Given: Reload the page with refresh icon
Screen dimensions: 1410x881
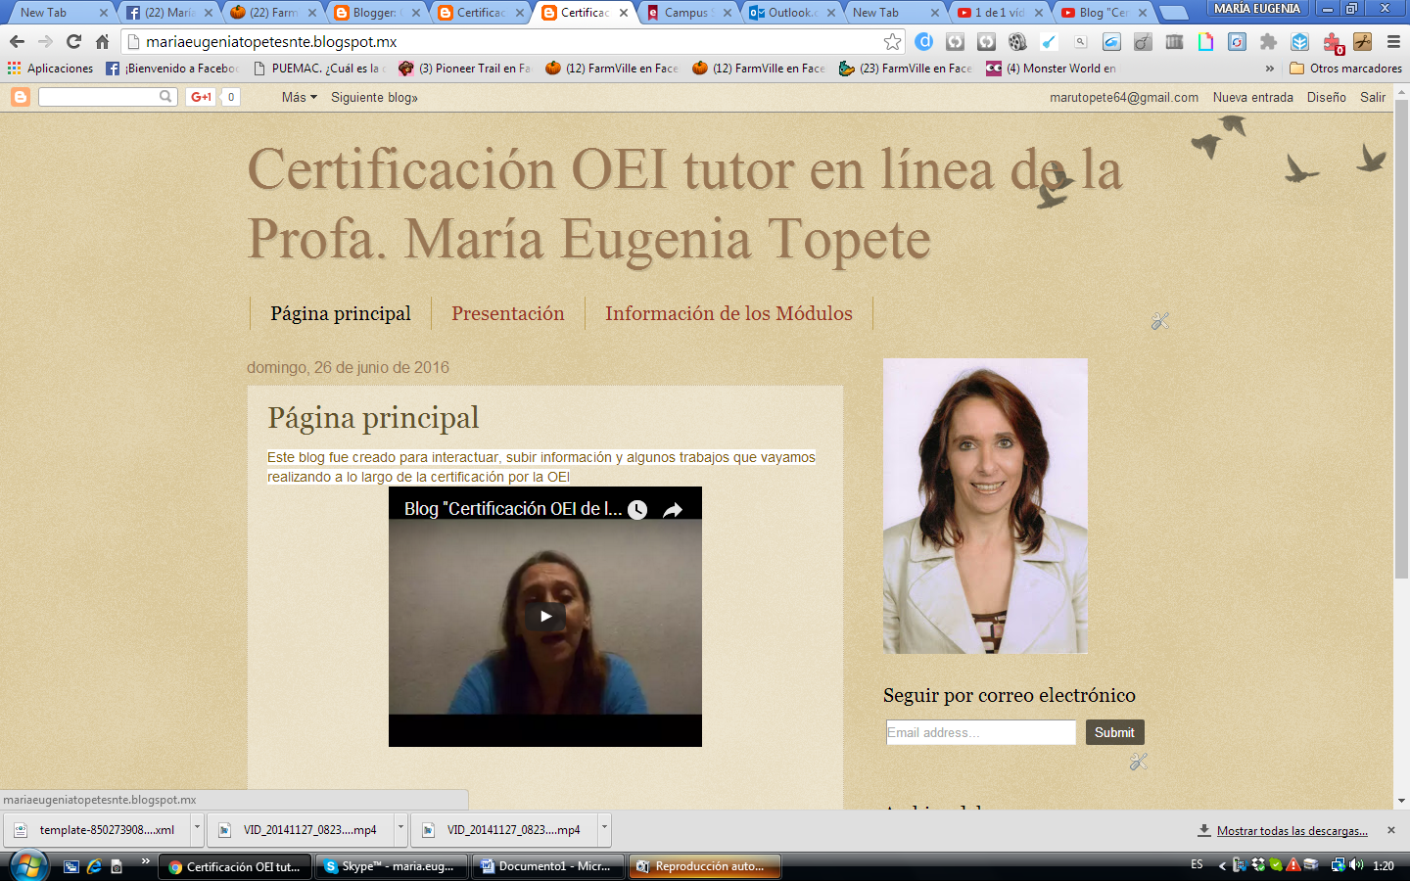Looking at the screenshot, I should click(73, 41).
